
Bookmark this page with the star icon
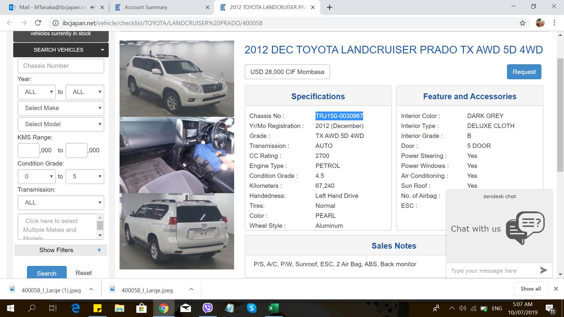(522, 23)
